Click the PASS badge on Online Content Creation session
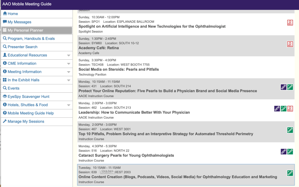The width and height of the screenshot is (299, 187). click(290, 173)
